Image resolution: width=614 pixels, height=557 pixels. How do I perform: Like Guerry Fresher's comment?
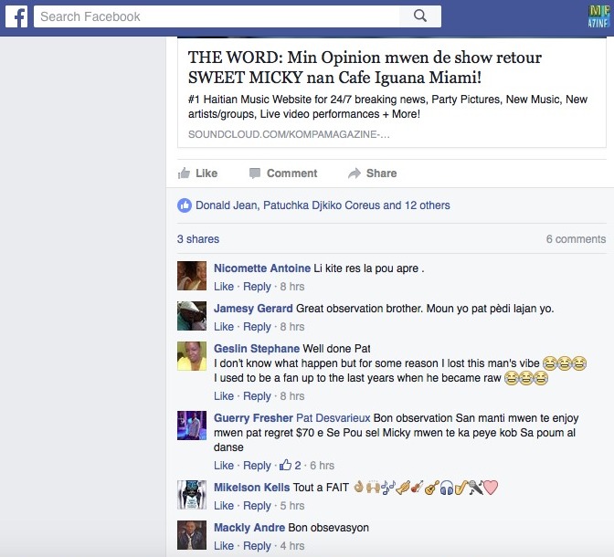[x=224, y=466]
